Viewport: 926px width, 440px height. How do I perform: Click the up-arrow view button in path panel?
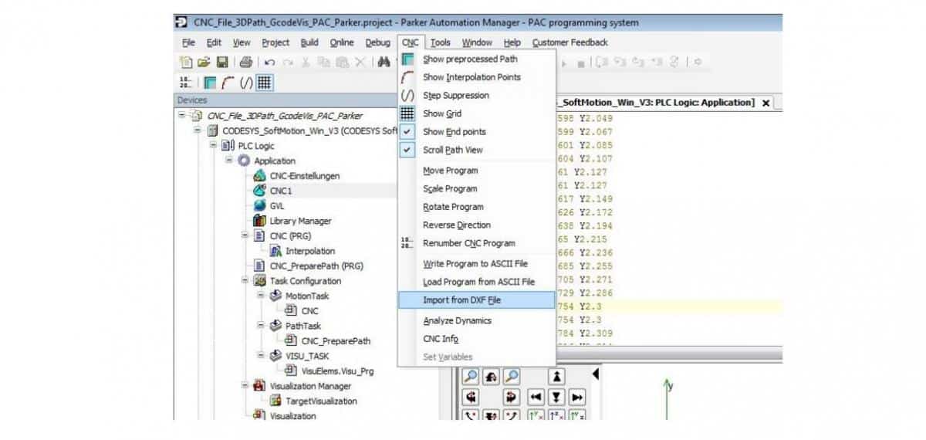point(556,377)
